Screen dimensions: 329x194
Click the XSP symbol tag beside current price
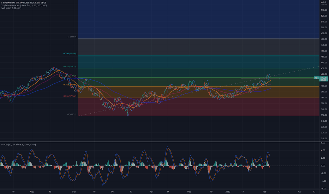316,78
